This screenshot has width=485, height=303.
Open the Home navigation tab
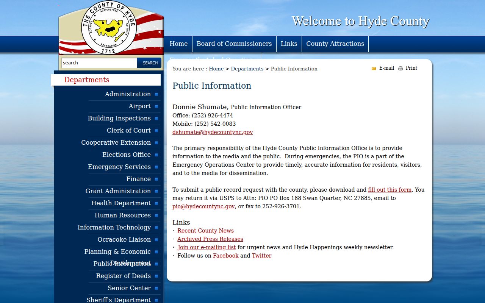pyautogui.click(x=178, y=44)
